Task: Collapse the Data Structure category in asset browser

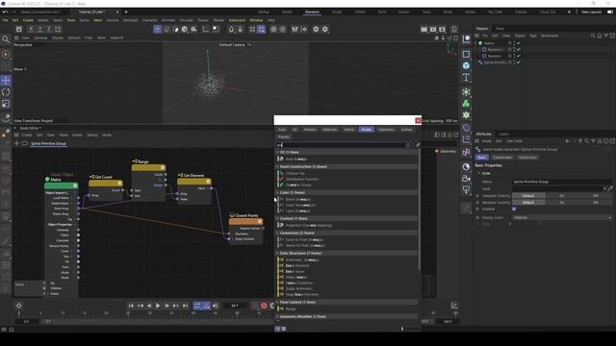Action: [277, 254]
